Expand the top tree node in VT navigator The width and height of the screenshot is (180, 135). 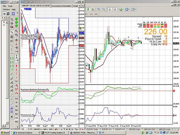4,22
